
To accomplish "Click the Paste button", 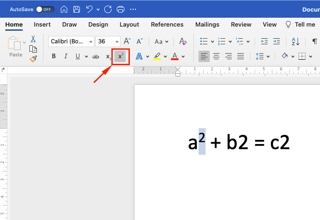I will tap(15, 47).
